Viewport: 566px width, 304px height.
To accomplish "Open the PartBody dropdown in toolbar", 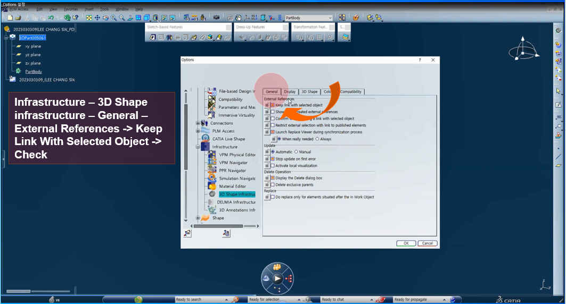I will coord(330,18).
